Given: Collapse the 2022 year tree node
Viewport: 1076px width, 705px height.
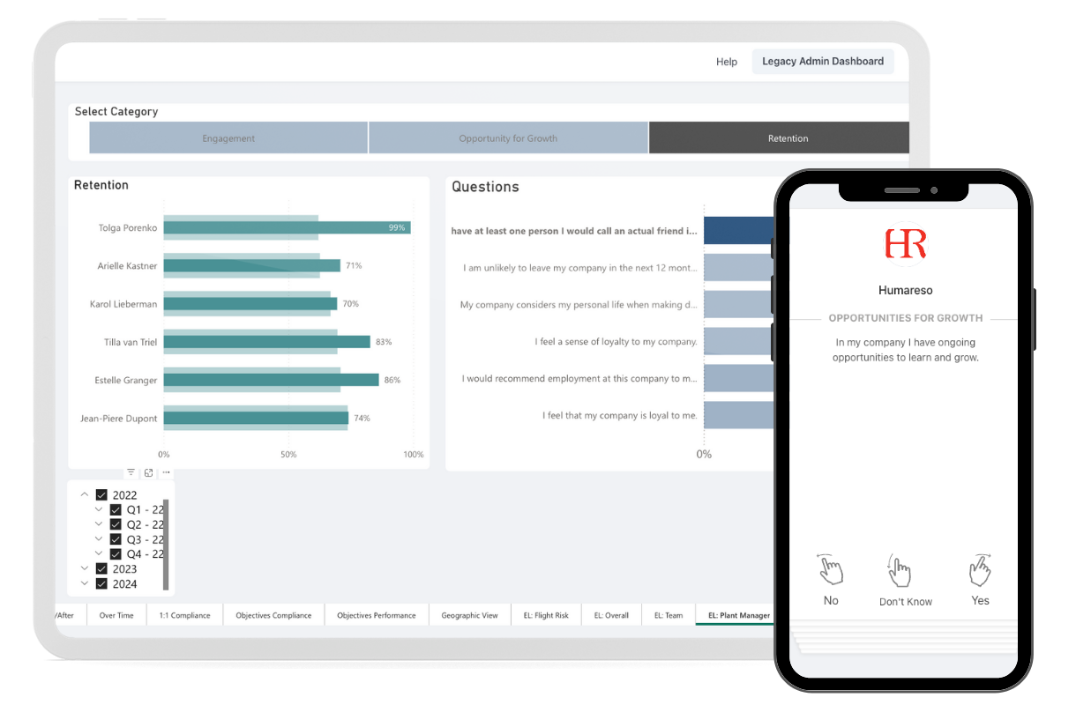Looking at the screenshot, I should tap(84, 495).
